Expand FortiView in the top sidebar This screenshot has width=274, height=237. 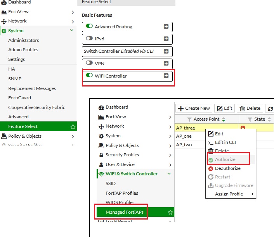click(73, 12)
